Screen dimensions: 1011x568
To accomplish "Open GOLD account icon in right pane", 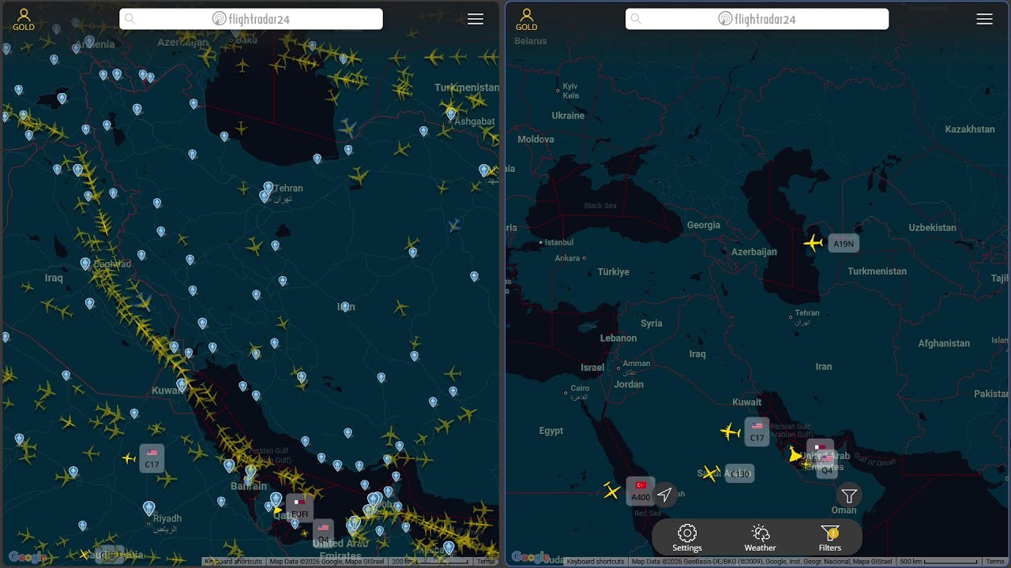I will pos(527,20).
